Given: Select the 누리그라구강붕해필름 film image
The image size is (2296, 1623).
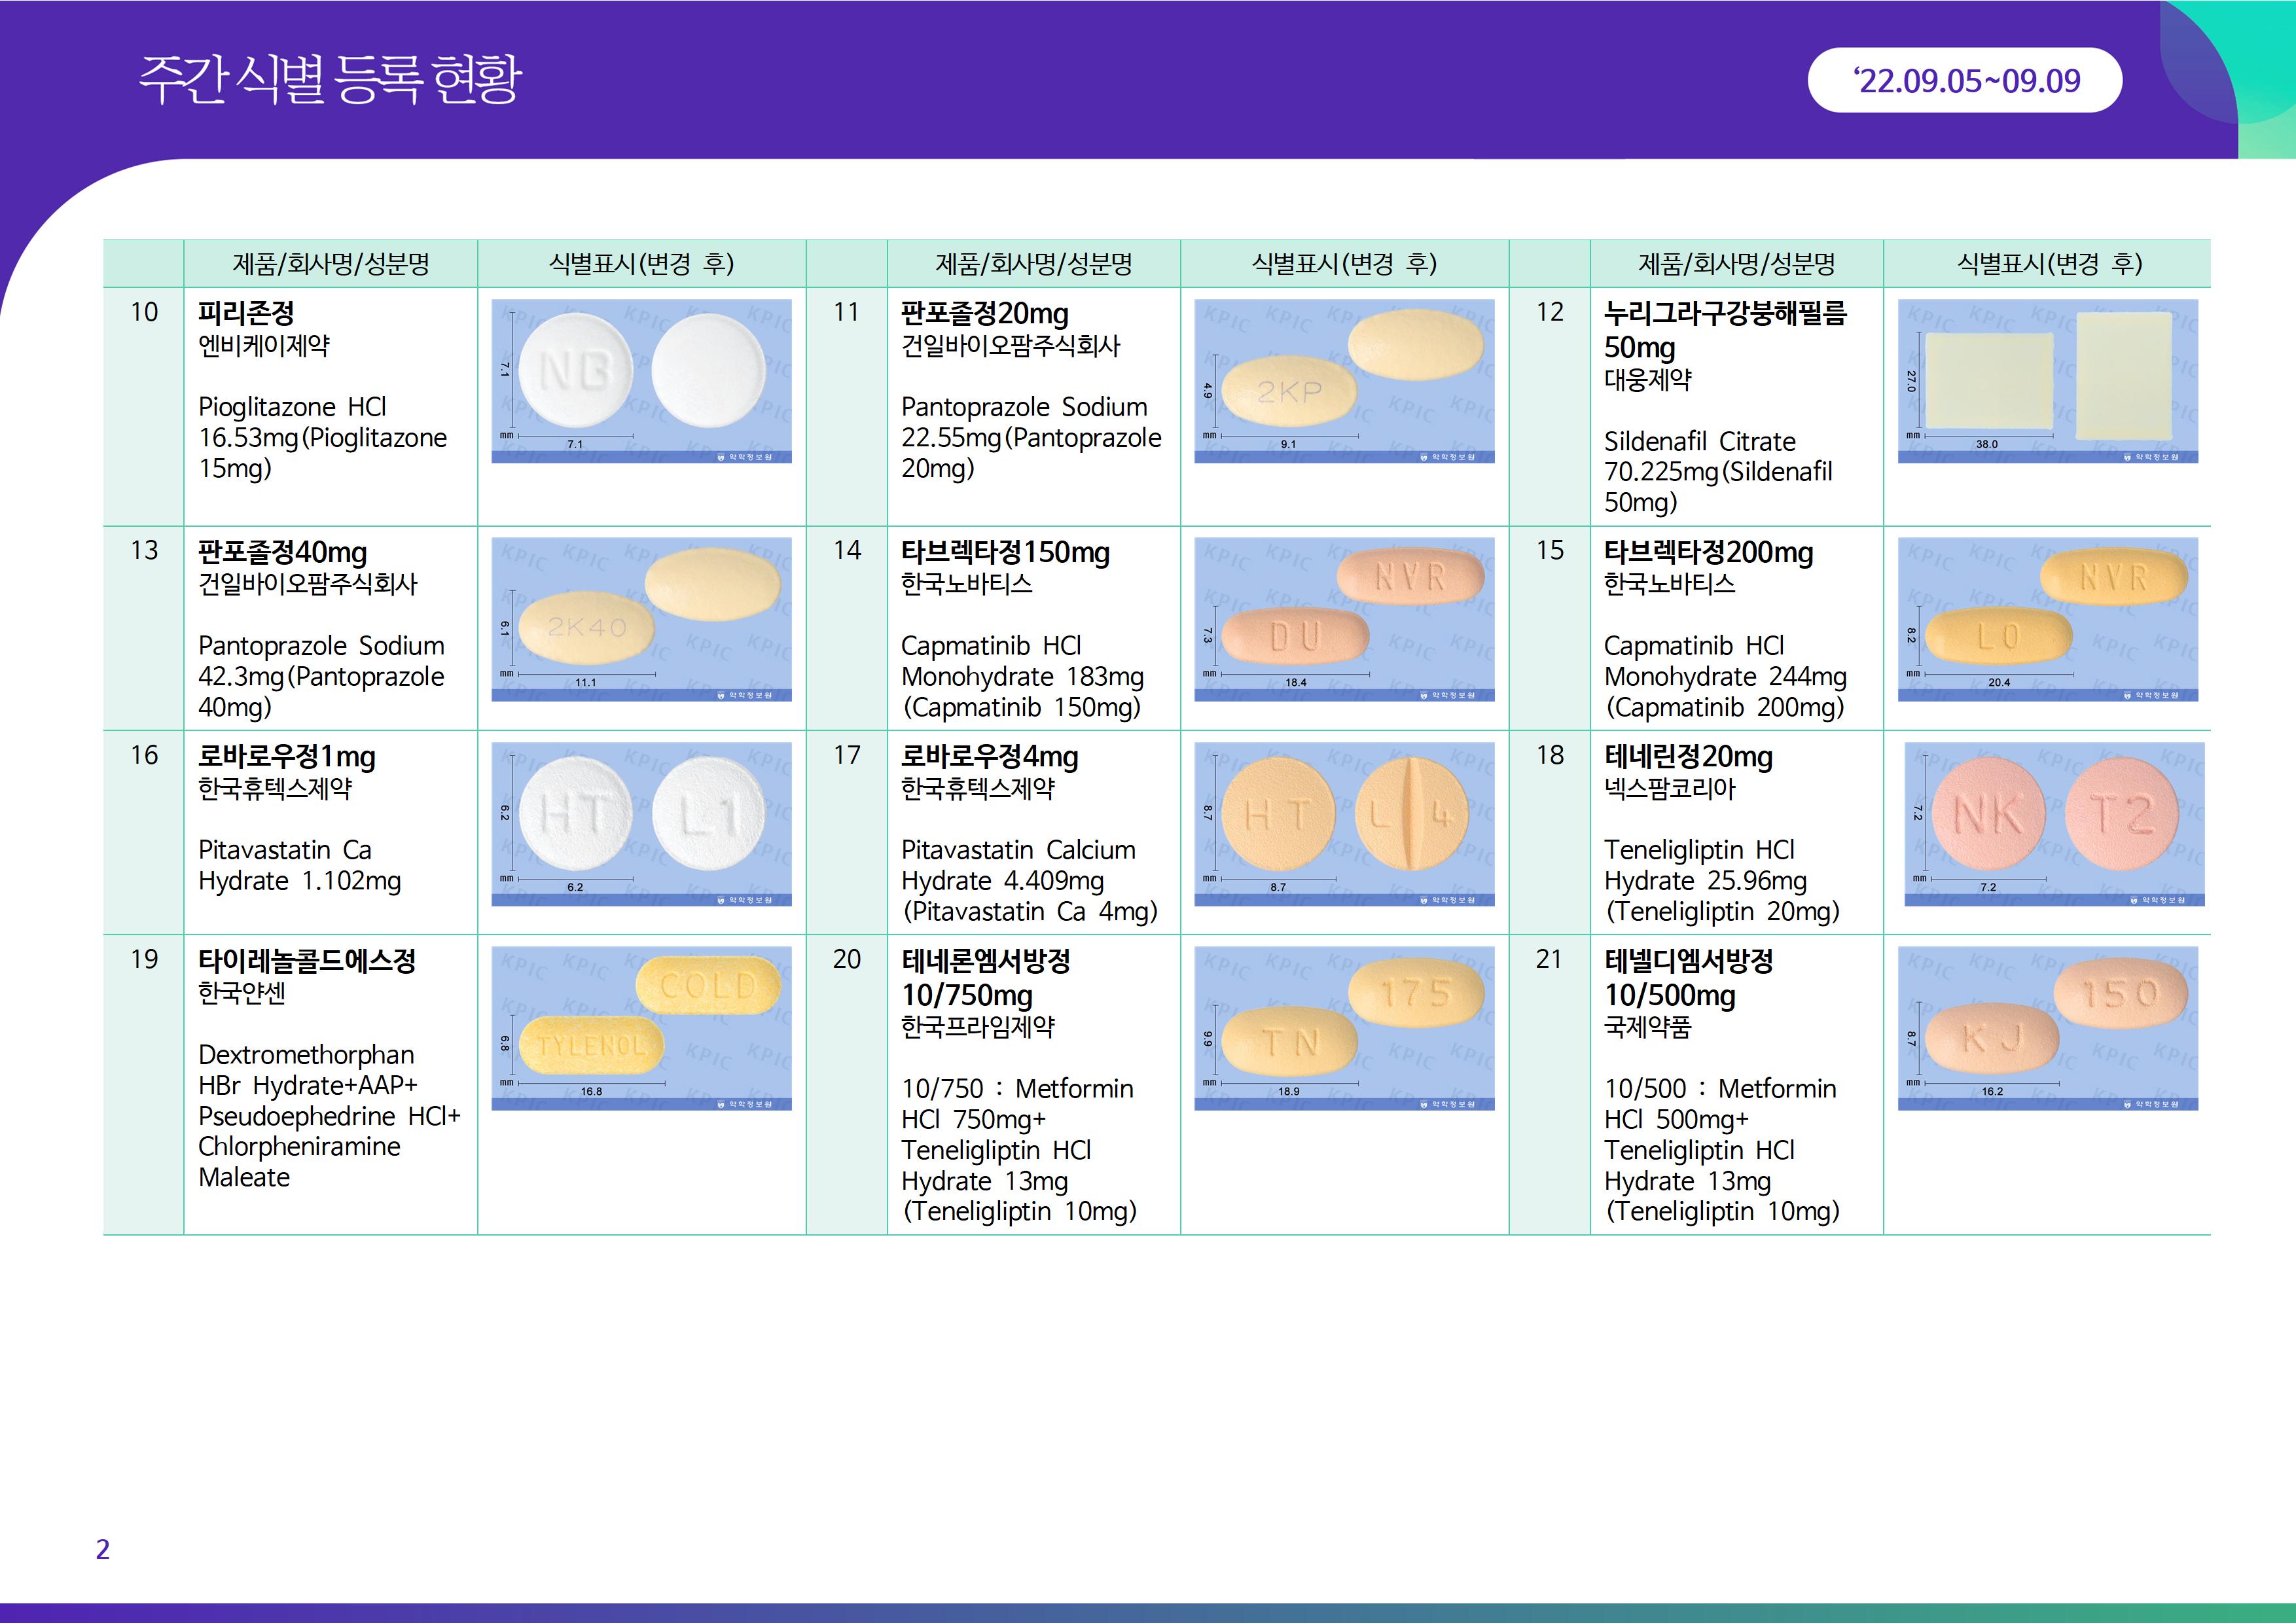Looking at the screenshot, I should click(2047, 381).
